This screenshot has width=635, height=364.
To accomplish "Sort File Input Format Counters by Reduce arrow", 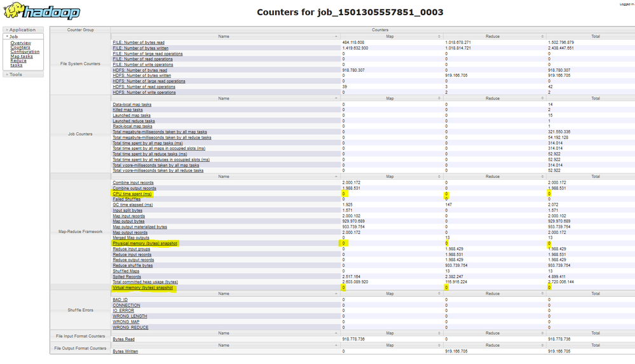I will point(542,334).
